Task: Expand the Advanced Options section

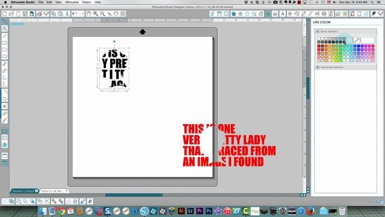Action: pos(318,67)
